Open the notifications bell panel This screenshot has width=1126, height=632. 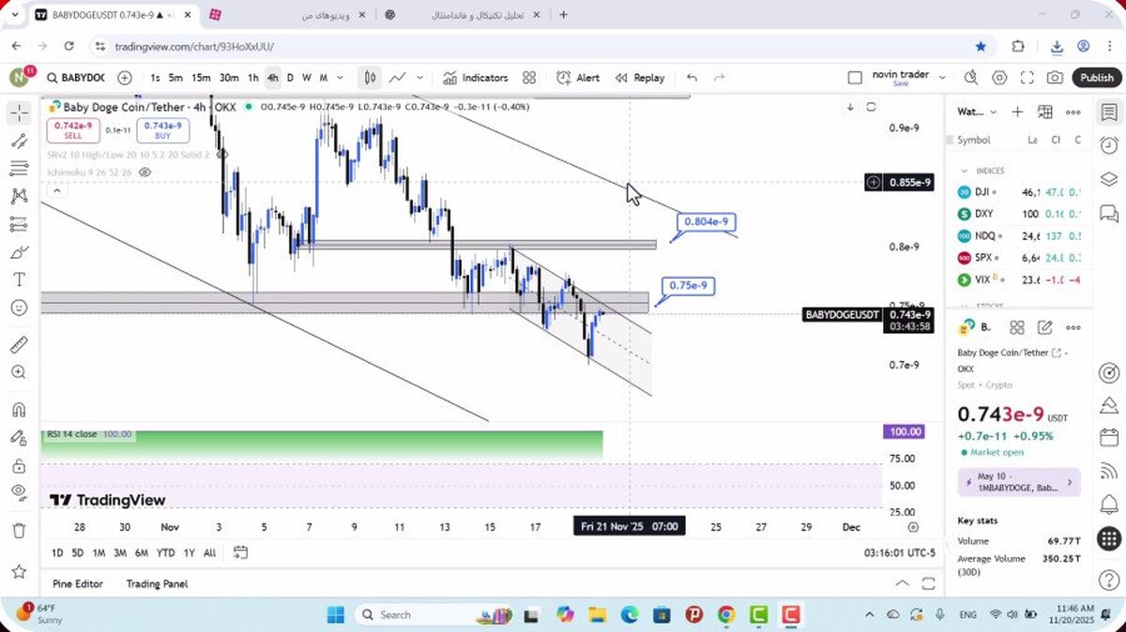[1109, 505]
